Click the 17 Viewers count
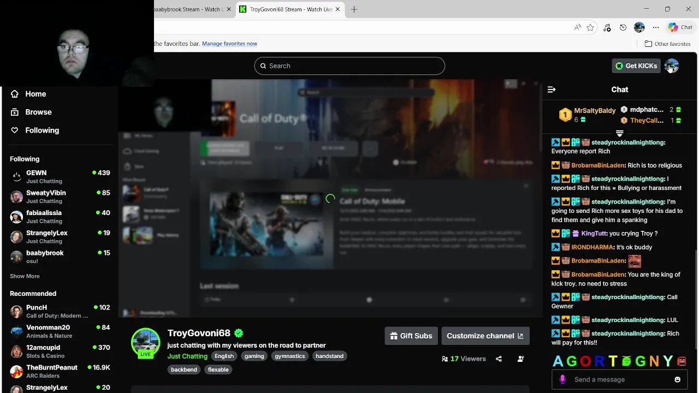This screenshot has width=699, height=393. tap(464, 359)
